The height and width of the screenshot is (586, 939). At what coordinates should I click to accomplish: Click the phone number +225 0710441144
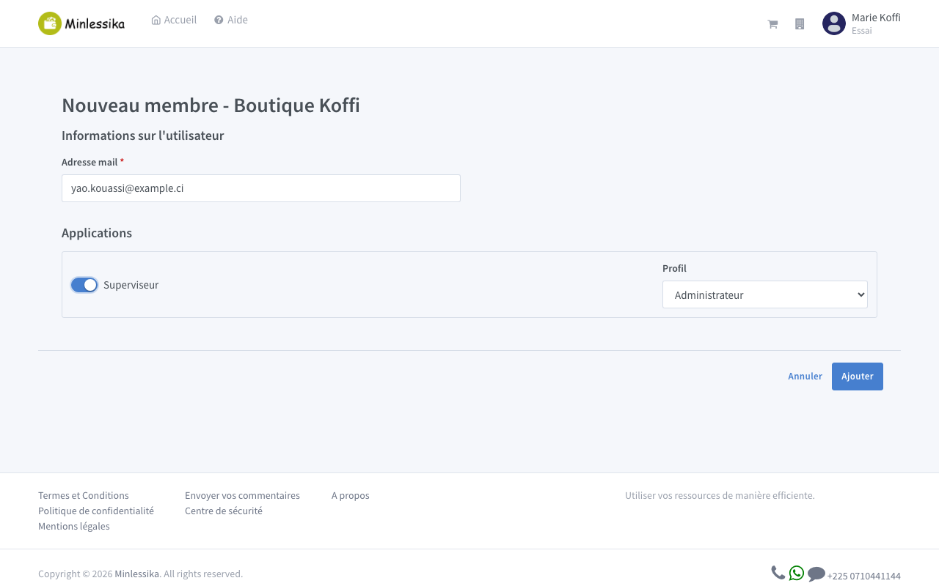[x=863, y=576]
